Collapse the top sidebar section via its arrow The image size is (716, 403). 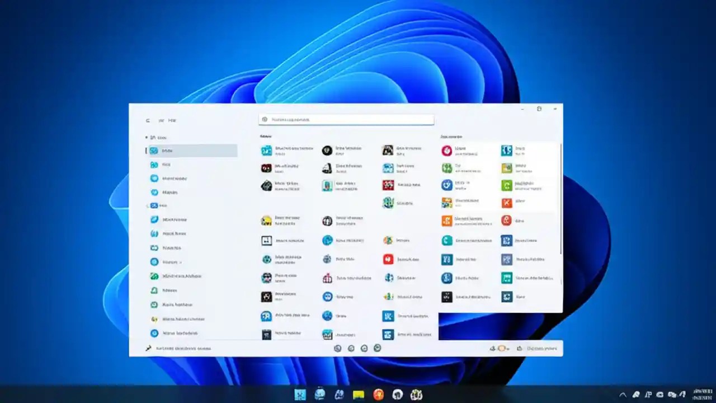[147, 137]
